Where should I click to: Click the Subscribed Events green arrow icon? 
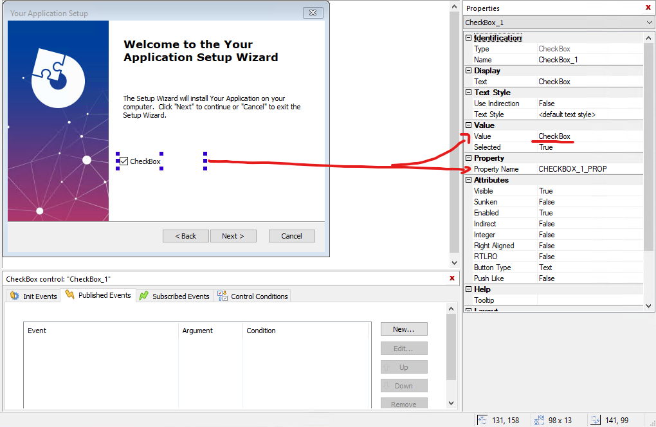[143, 296]
